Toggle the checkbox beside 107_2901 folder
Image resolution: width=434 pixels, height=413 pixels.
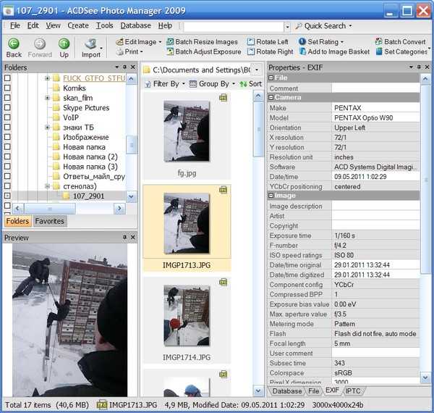click(7, 196)
